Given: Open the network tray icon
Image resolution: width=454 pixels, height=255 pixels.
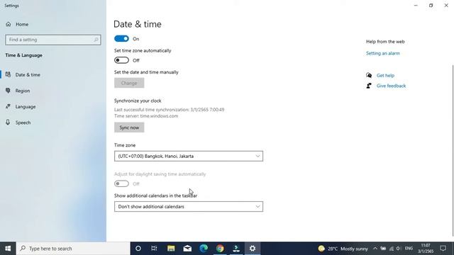Looking at the screenshot, I should pos(391,249).
